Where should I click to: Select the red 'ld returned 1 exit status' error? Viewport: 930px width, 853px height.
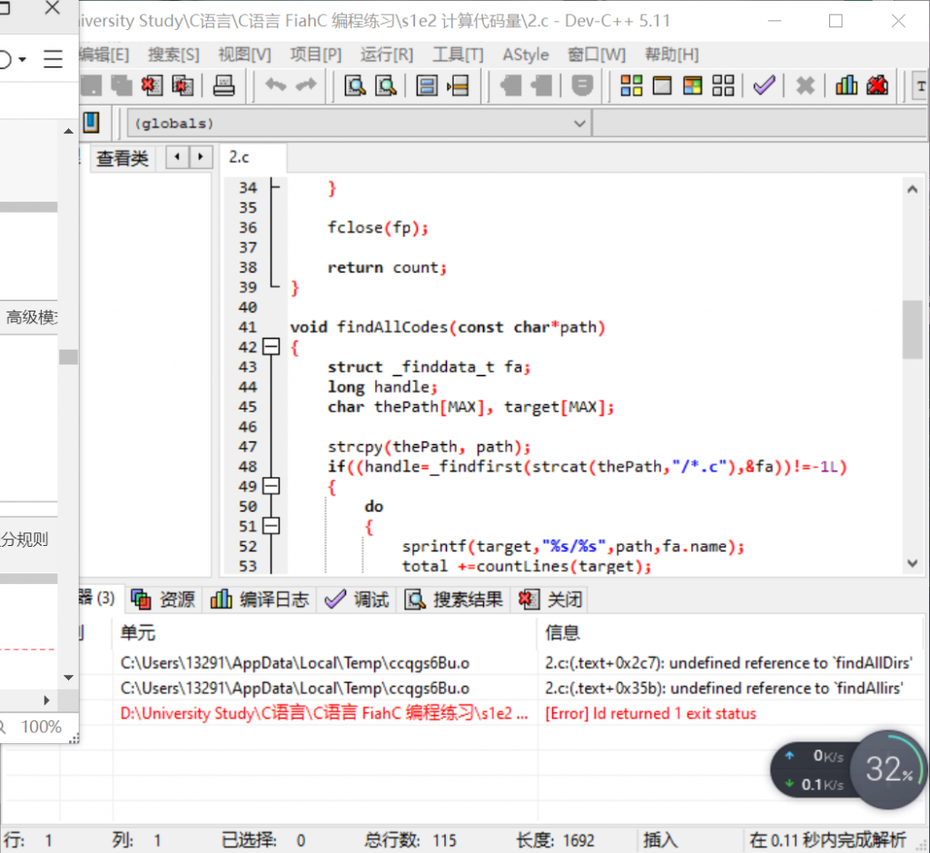649,714
